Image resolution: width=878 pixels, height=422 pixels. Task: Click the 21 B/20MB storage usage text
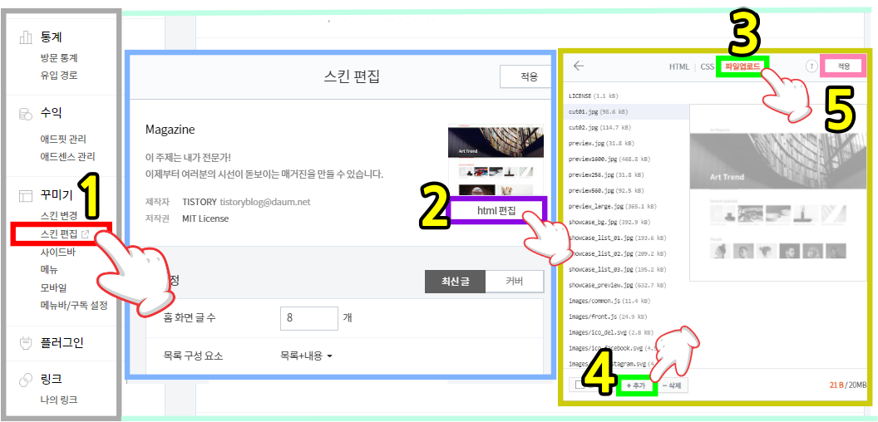[x=848, y=385]
